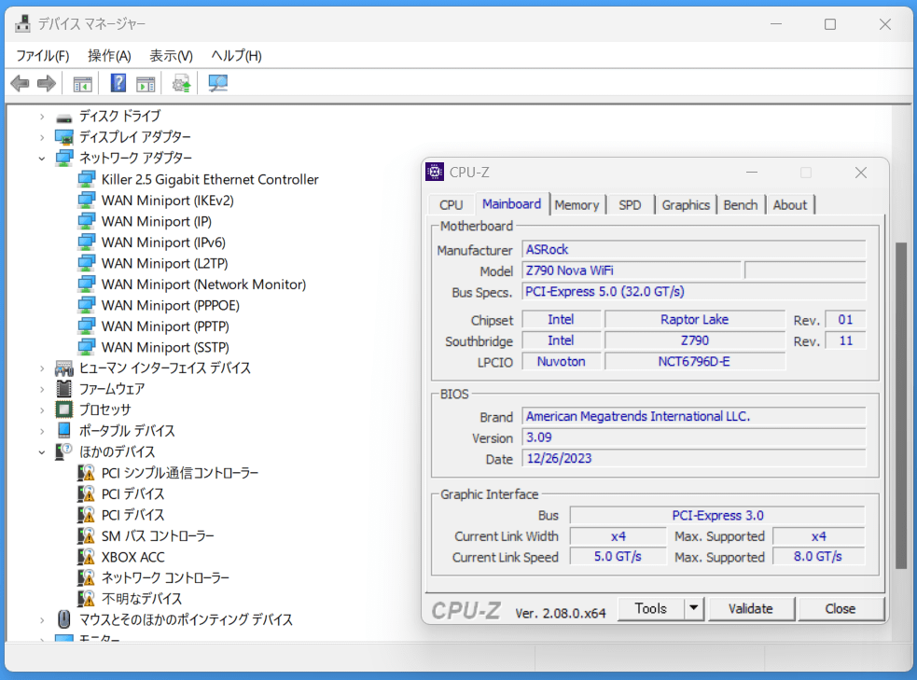Image resolution: width=917 pixels, height=680 pixels.
Task: Click the warning icon beside XBOX ACC
Action: point(86,557)
